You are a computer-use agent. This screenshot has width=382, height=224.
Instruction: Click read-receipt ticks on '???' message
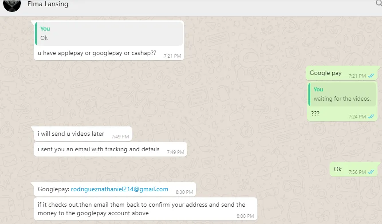click(x=371, y=117)
